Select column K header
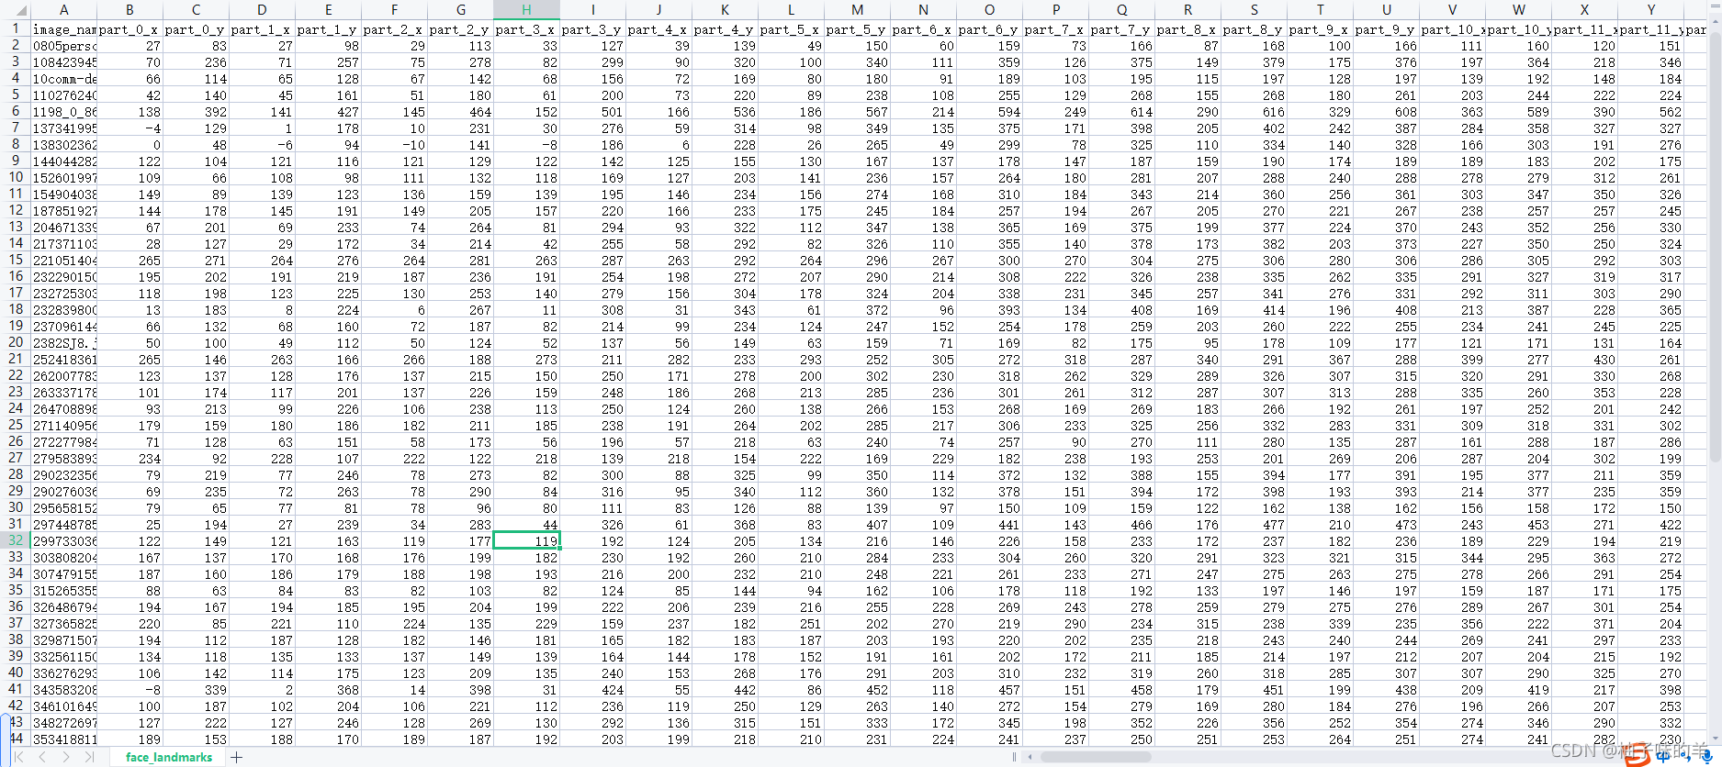This screenshot has width=1722, height=767. 725,9
